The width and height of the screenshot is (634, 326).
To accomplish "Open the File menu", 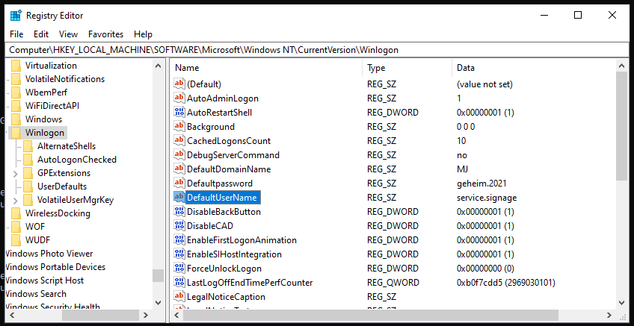I will click(16, 34).
